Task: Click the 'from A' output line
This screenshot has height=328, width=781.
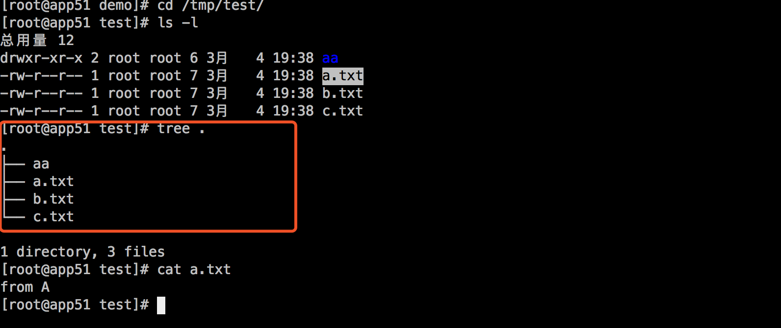Action: 25,287
